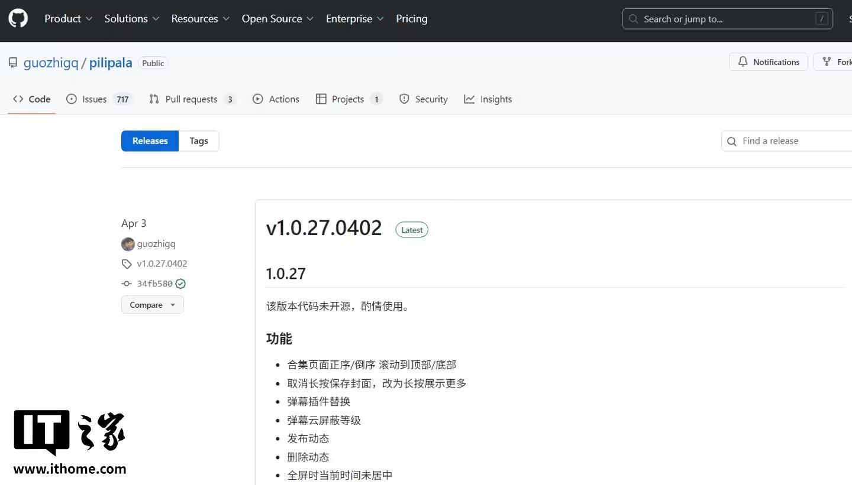Open the Projects tab
The width and height of the screenshot is (852, 485).
coord(349,99)
